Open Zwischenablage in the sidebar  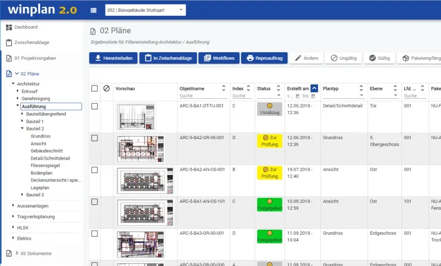(x=32, y=42)
